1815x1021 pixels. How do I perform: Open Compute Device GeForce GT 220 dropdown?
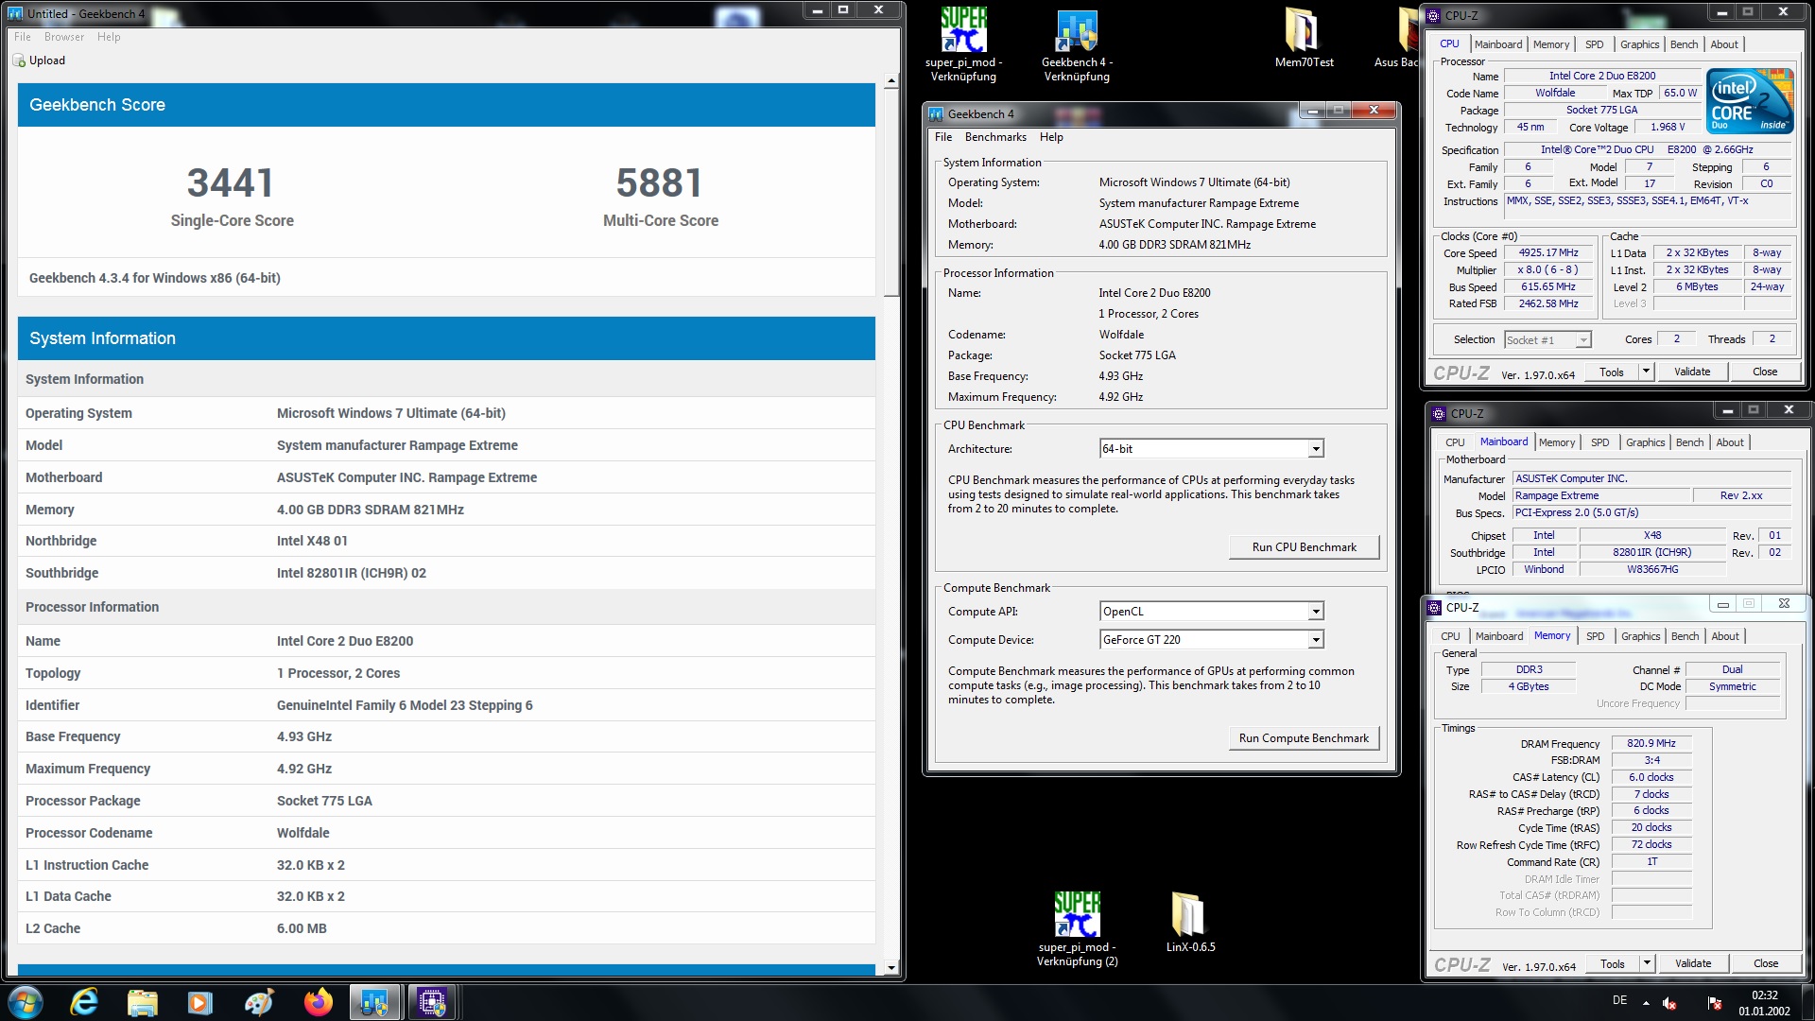click(x=1315, y=640)
